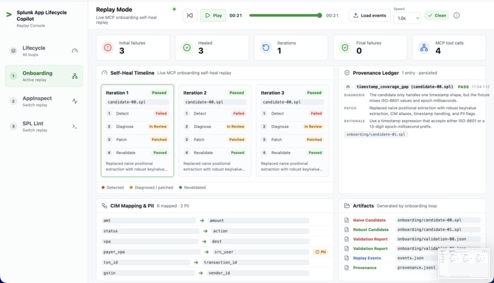Click the Detected red legend entry
Viewport: 494px width, 283px height.
click(x=113, y=187)
